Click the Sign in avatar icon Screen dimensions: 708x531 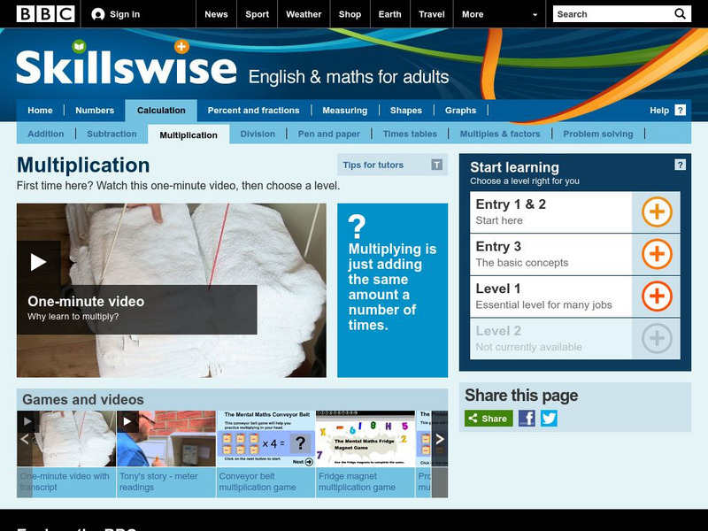[97, 14]
